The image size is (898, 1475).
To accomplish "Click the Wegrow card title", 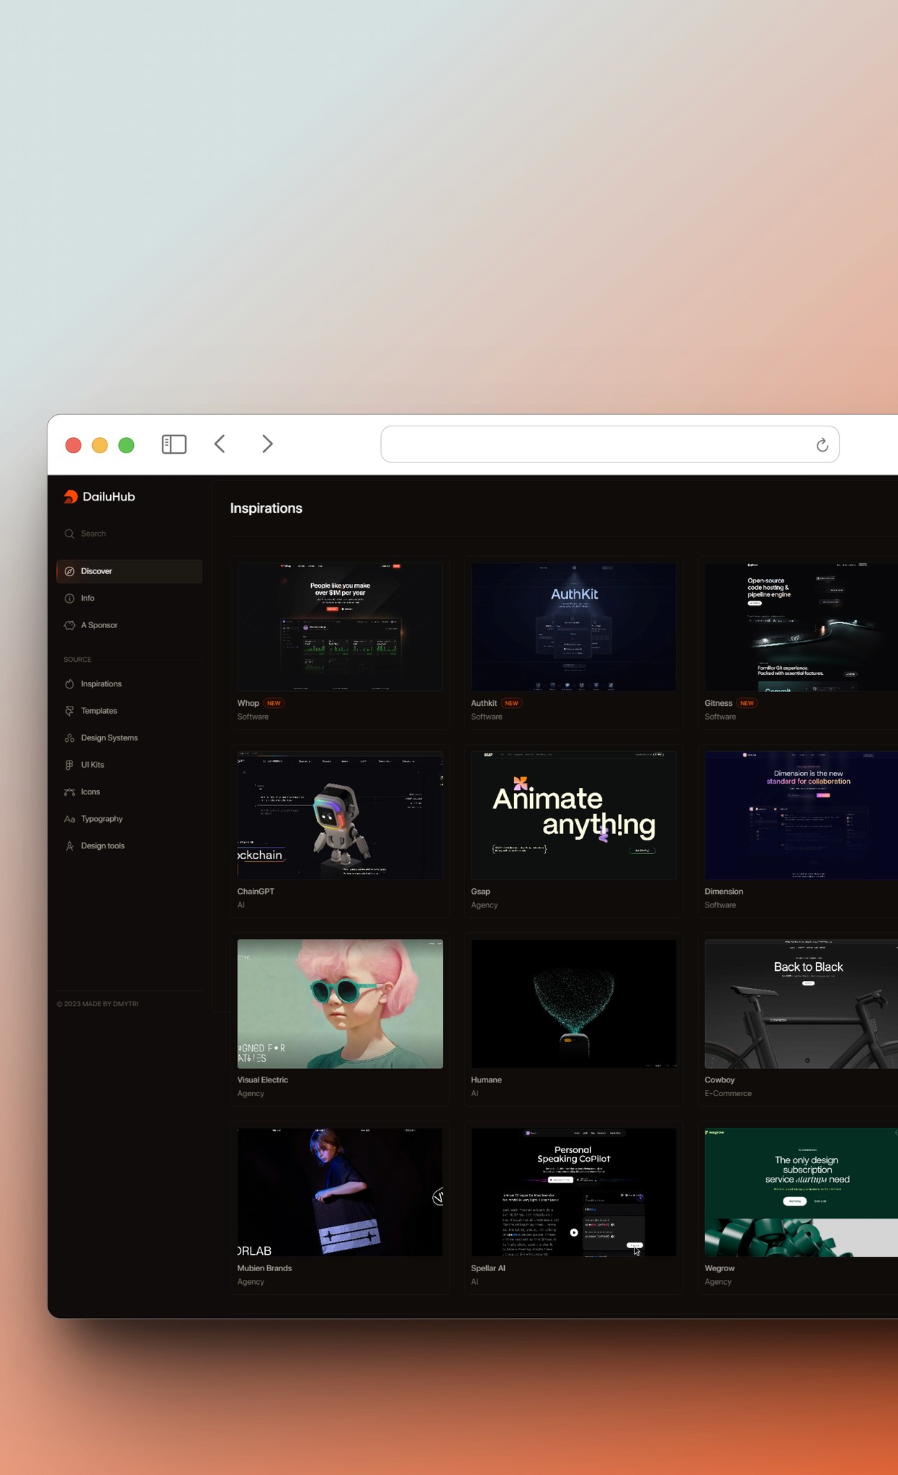I will (x=719, y=1268).
